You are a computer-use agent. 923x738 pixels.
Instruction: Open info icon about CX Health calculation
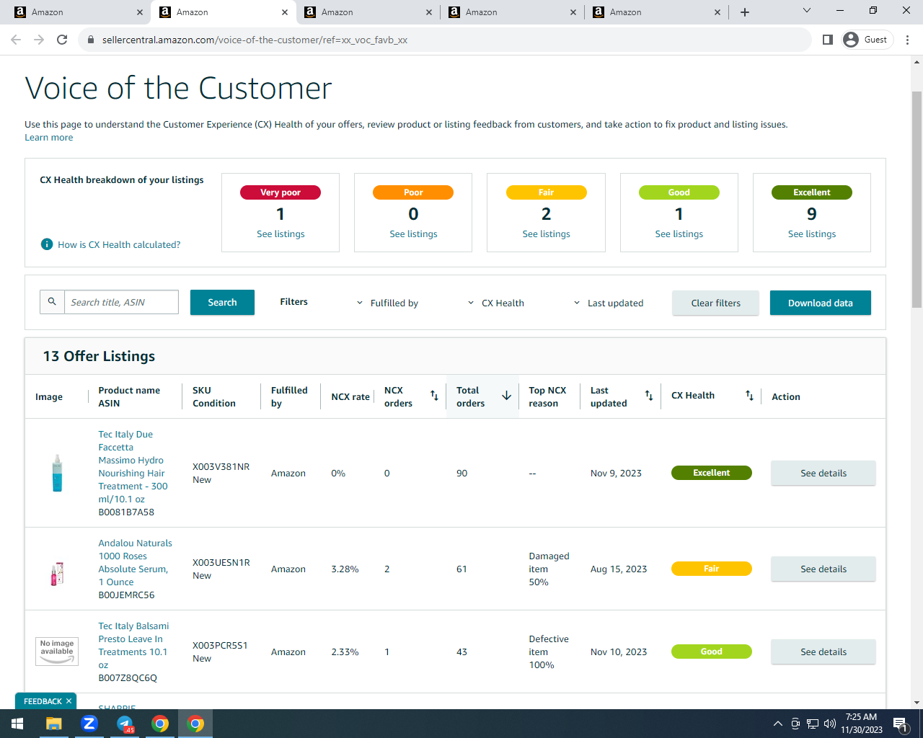(47, 244)
